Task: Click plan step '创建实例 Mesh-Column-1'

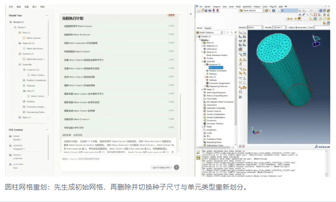Action: click(119, 119)
